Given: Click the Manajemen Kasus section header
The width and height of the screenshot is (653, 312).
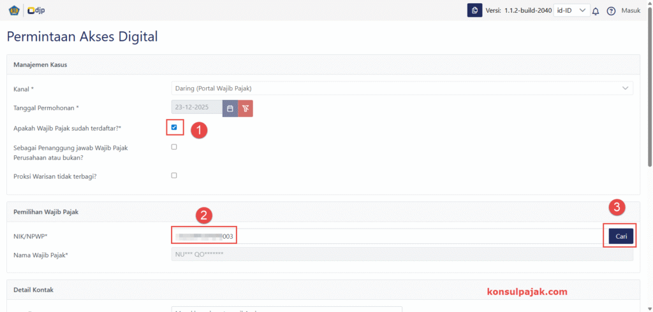Looking at the screenshot, I should (x=40, y=65).
